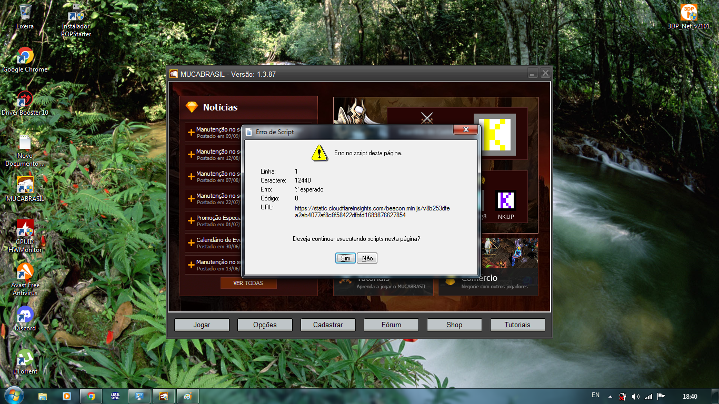Click the NKIUP guild emblem thumbnail
Viewport: 719px width, 404px height.
(x=505, y=201)
